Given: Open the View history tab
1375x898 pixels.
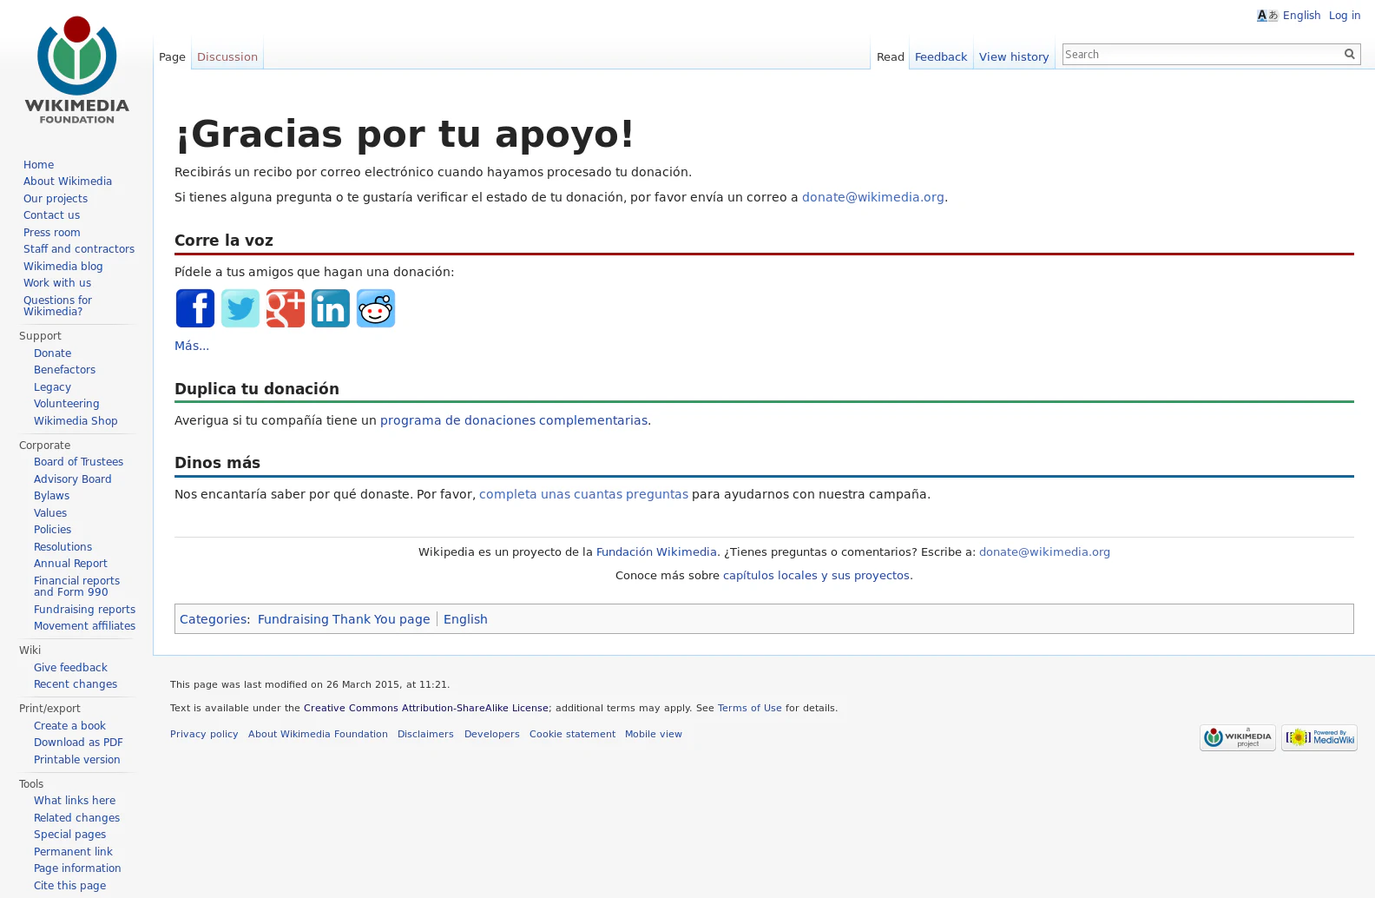Looking at the screenshot, I should tap(1013, 57).
